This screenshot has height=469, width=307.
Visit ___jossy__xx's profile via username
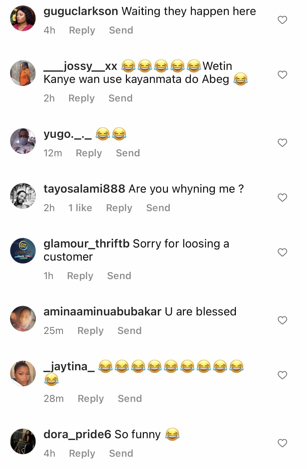pyautogui.click(x=80, y=66)
